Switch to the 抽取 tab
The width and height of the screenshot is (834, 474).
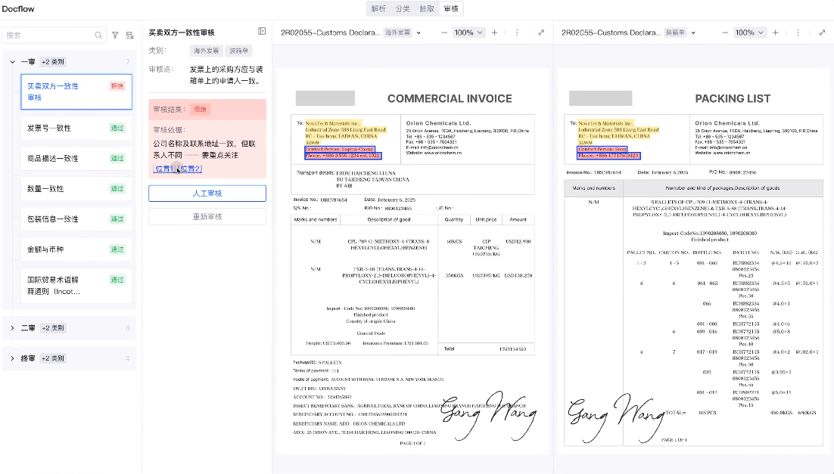pos(427,9)
